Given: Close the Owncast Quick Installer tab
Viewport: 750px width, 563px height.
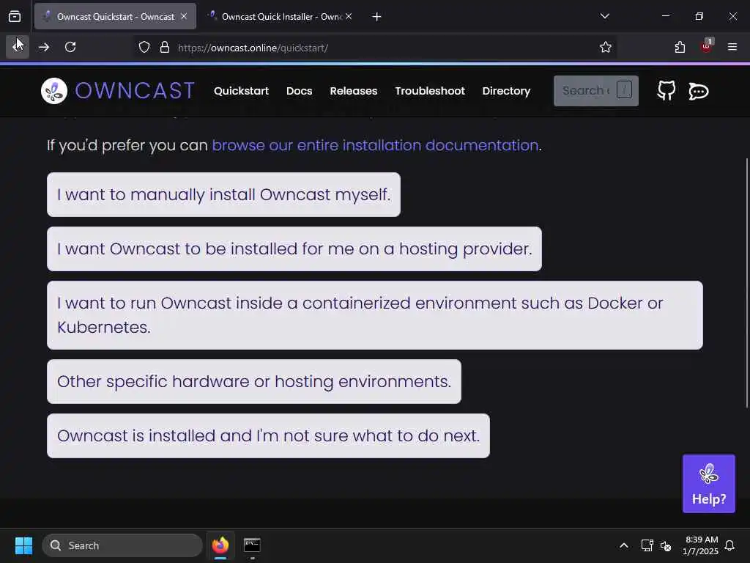Looking at the screenshot, I should (349, 16).
